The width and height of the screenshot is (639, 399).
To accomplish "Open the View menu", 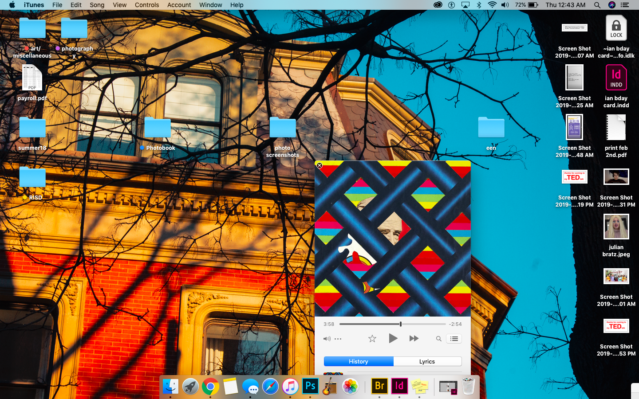I will pos(119,5).
